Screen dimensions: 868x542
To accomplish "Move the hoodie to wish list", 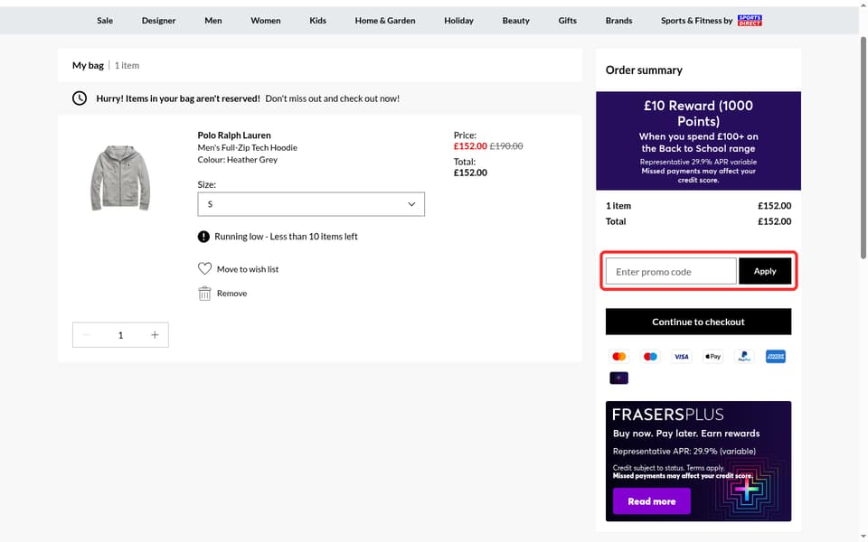I will coord(248,269).
